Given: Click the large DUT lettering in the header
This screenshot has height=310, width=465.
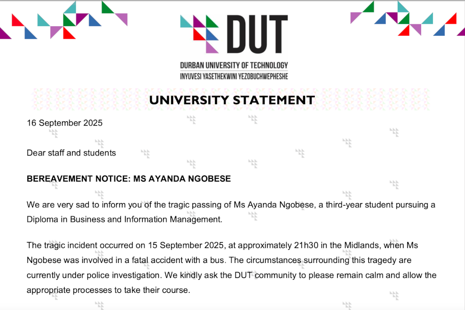Looking at the screenshot, I should point(257,34).
